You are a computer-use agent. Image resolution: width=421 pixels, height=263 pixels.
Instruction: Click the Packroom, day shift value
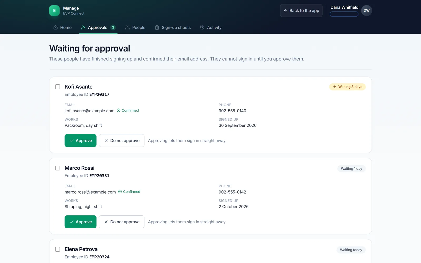point(83,125)
